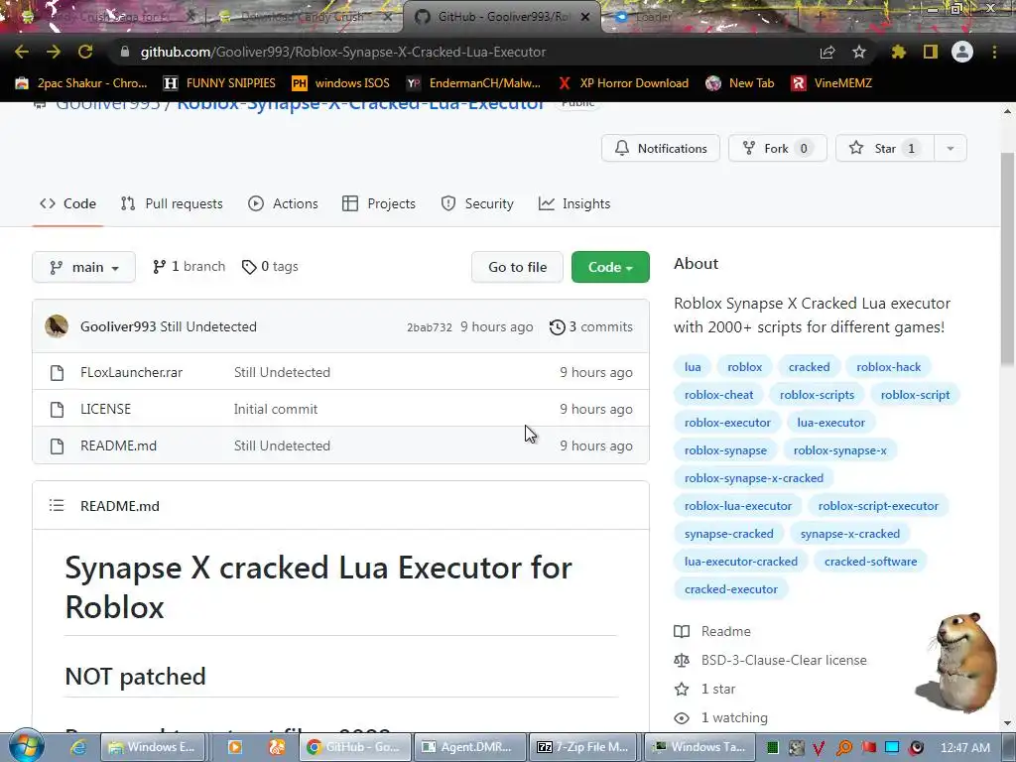Open the Pull requests tab

(x=172, y=203)
